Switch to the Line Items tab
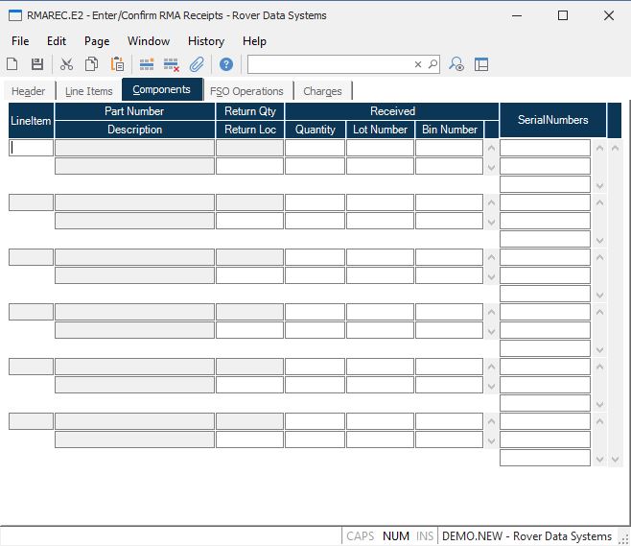Screen dimensions: 631x546 [88, 91]
